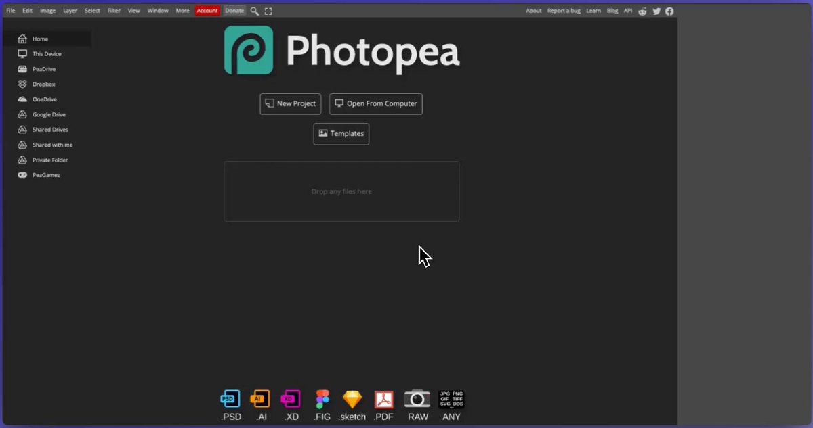This screenshot has width=813, height=428.
Task: Open the Select menu
Action: click(92, 11)
